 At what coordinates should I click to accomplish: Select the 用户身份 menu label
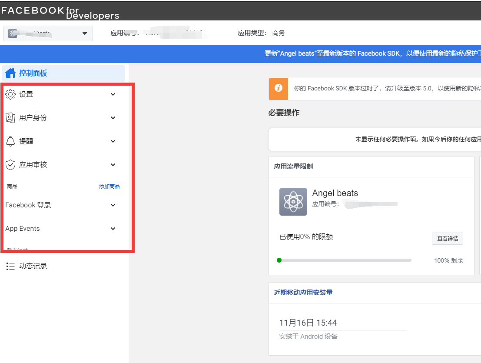pyautogui.click(x=33, y=117)
